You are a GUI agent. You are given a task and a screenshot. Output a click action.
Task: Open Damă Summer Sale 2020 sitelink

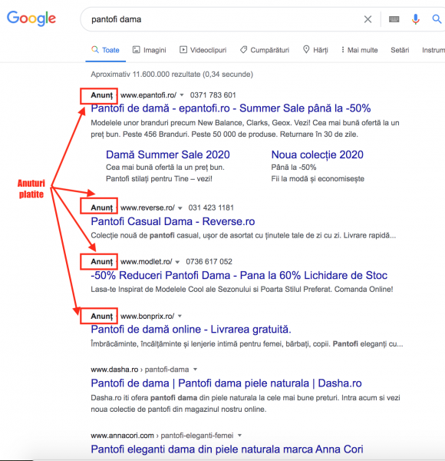click(167, 154)
